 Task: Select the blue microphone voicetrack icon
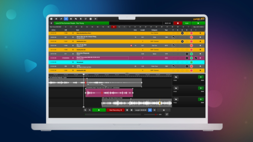click(66, 19)
